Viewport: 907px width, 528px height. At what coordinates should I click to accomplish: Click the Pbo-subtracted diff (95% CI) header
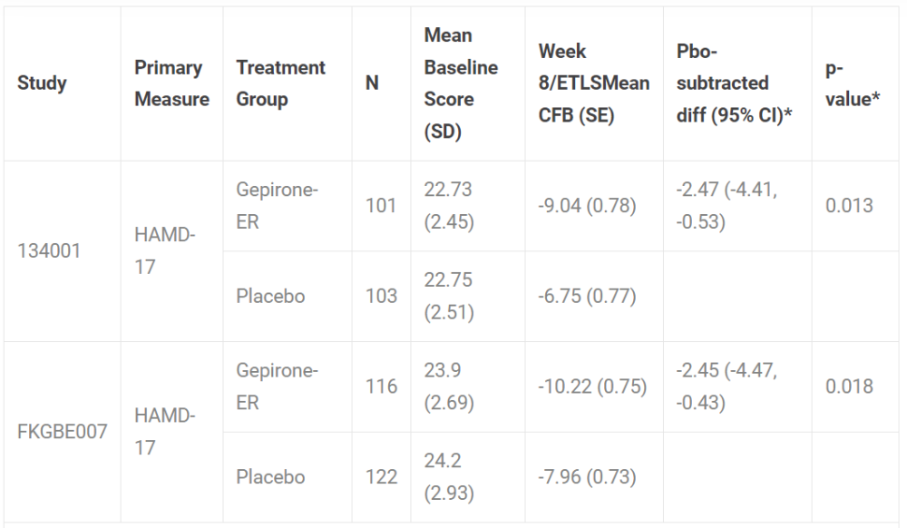click(x=723, y=83)
